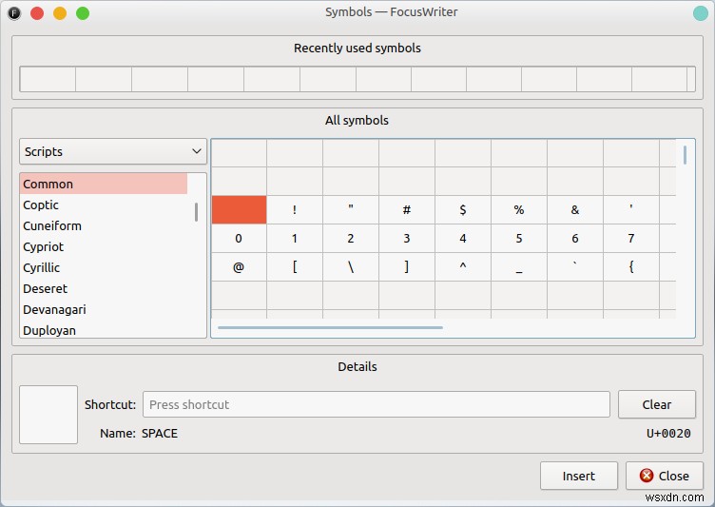Click the Insert button
Screen dimensions: 715x507
pos(579,476)
